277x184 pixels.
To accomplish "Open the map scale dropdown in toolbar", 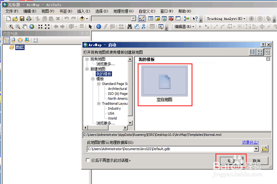I will click(134, 19).
